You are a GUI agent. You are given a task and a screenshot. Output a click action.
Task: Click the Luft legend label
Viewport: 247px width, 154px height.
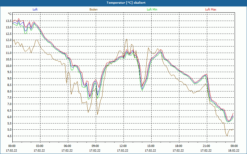click(35, 10)
